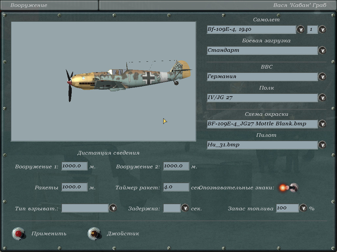
Task: Open the Самолет aircraft dropdown arrow
Action: [x=300, y=30]
